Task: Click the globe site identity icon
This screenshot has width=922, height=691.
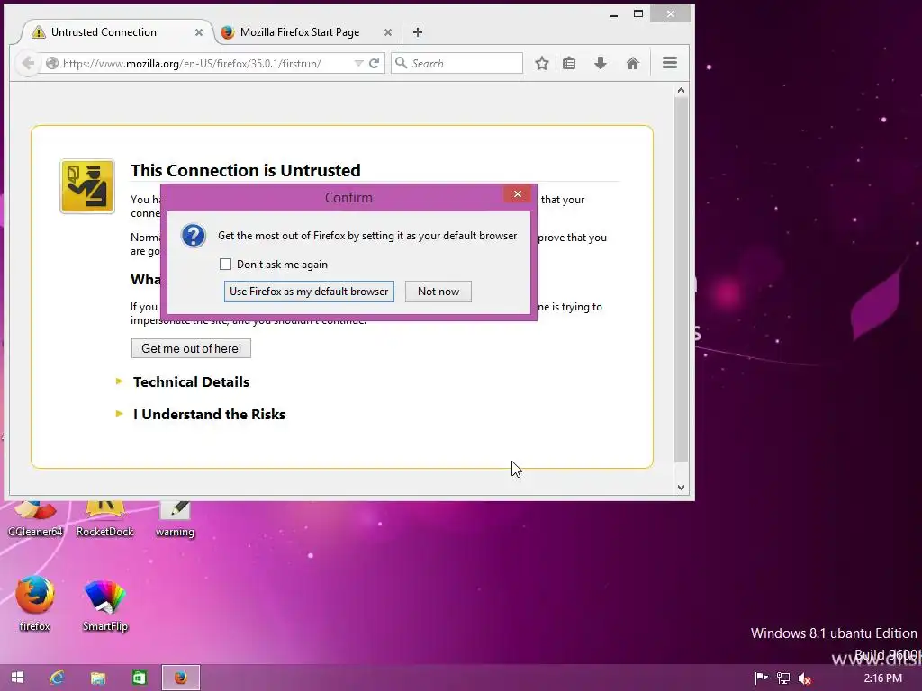Action: coord(51,63)
